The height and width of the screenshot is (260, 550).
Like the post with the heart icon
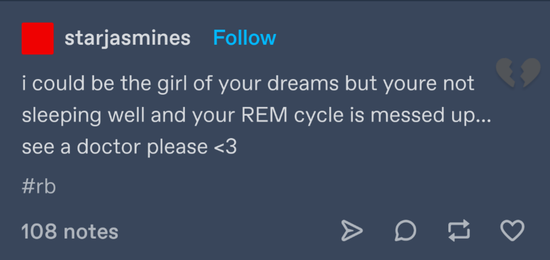click(x=512, y=231)
